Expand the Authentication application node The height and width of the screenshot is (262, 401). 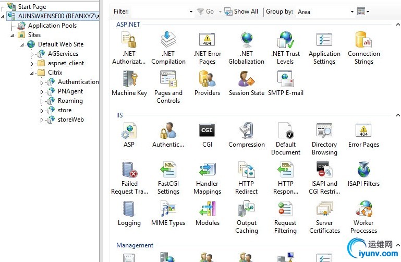(x=42, y=82)
